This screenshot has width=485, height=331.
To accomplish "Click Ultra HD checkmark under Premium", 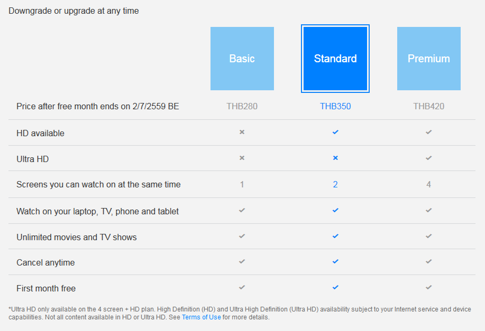I will tap(428, 158).
